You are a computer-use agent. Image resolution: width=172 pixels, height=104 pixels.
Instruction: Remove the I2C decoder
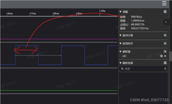(x=165, y=56)
